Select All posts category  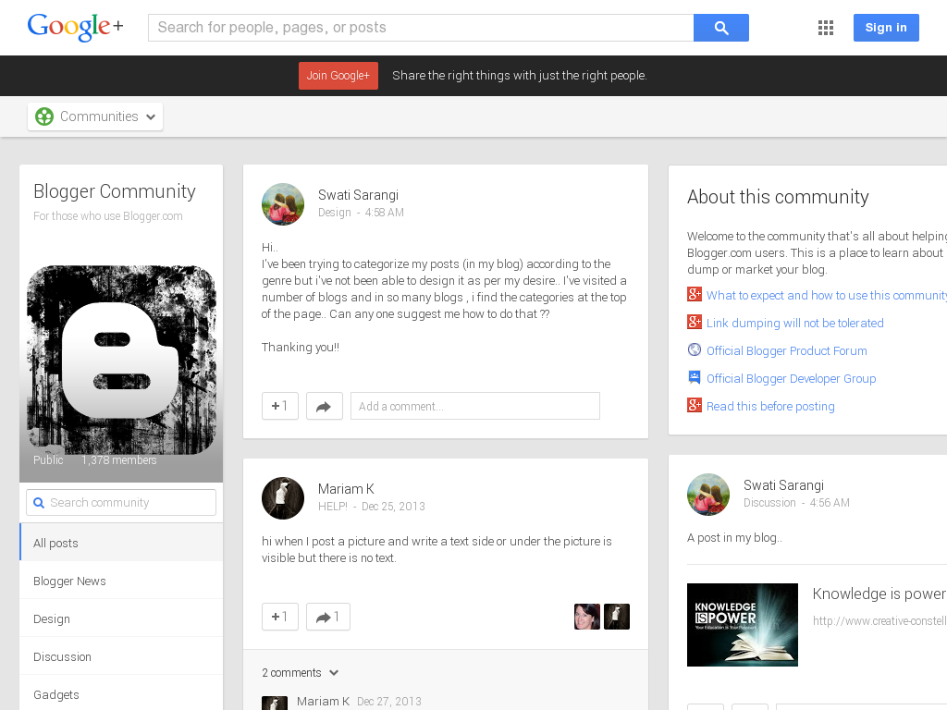pyautogui.click(x=121, y=542)
